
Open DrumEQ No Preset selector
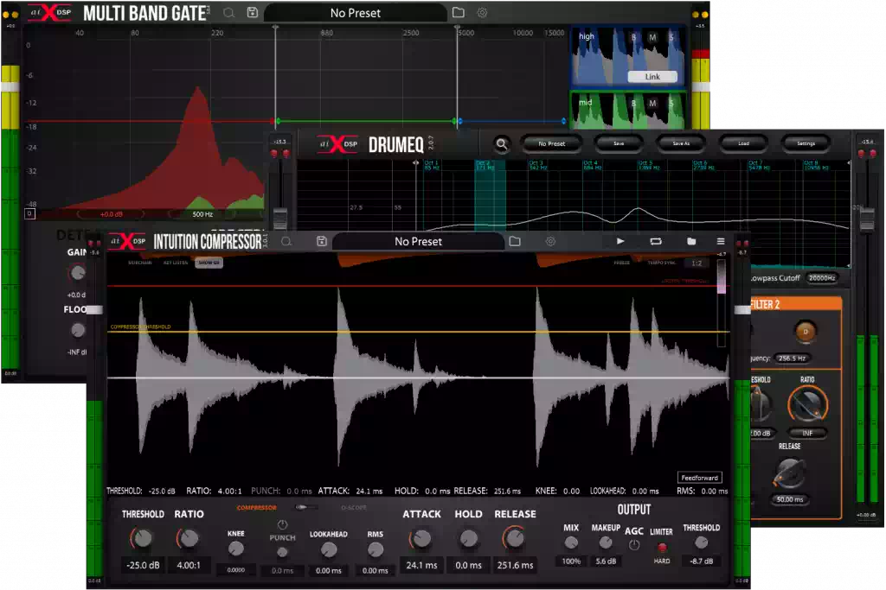[551, 144]
